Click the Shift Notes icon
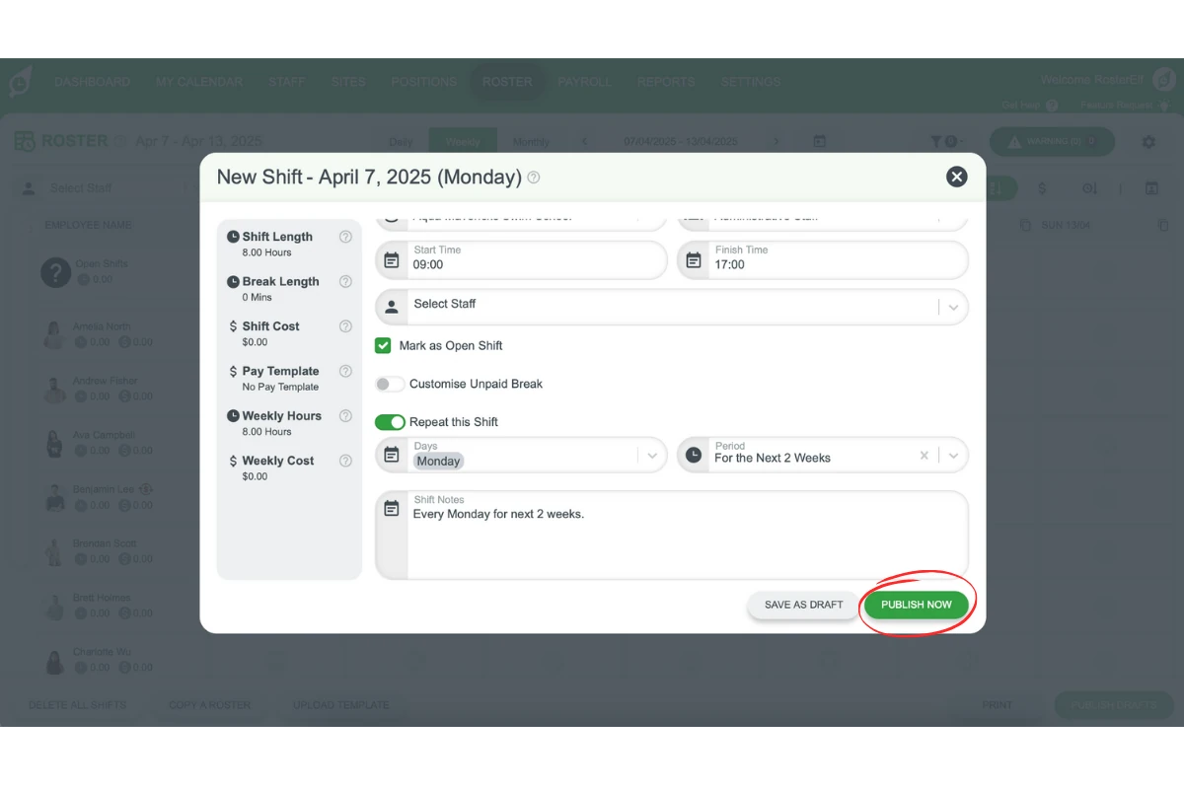This screenshot has height=789, width=1184. (x=392, y=509)
